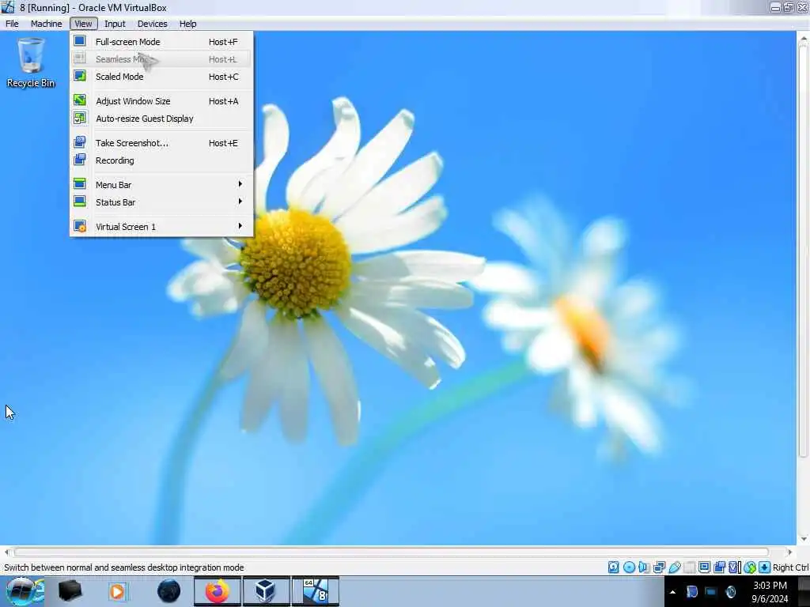Toggle Recording in the View menu
This screenshot has width=810, height=607.
coord(161,160)
